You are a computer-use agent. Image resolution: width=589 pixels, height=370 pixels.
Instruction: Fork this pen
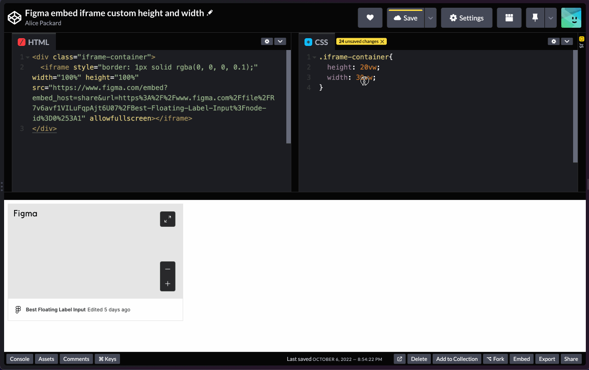[495, 359]
